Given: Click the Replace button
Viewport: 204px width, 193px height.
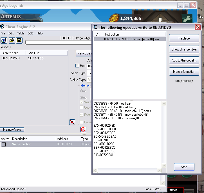Looking at the screenshot, I should 184,38.
